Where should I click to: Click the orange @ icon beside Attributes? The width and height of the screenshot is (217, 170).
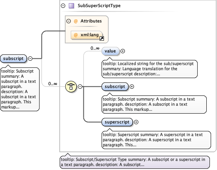pyautogui.click(x=75, y=21)
